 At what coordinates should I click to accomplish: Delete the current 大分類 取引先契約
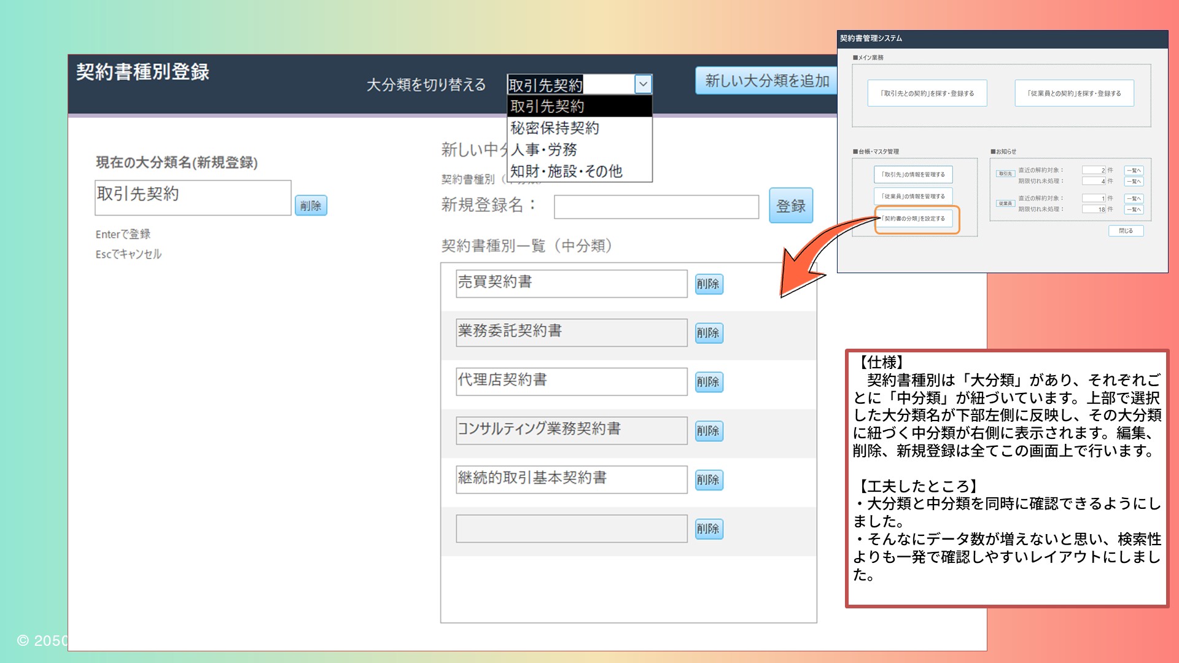click(311, 206)
